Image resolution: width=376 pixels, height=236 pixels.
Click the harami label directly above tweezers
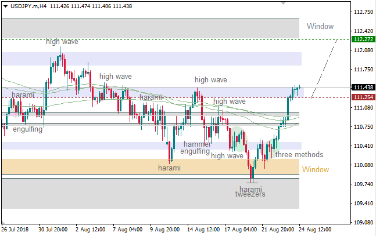pyautogui.click(x=250, y=188)
